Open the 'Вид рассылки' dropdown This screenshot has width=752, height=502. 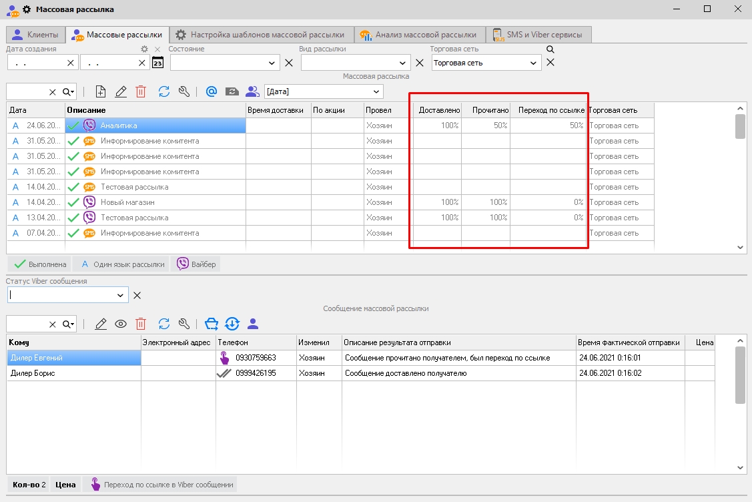tap(402, 63)
